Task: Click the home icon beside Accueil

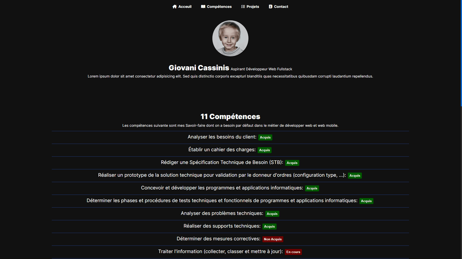Action: point(175,7)
